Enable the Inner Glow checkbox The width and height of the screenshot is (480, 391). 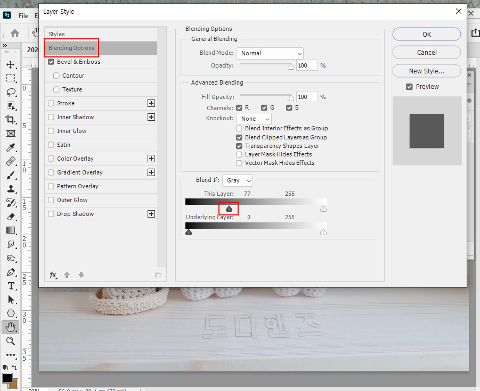tap(51, 131)
